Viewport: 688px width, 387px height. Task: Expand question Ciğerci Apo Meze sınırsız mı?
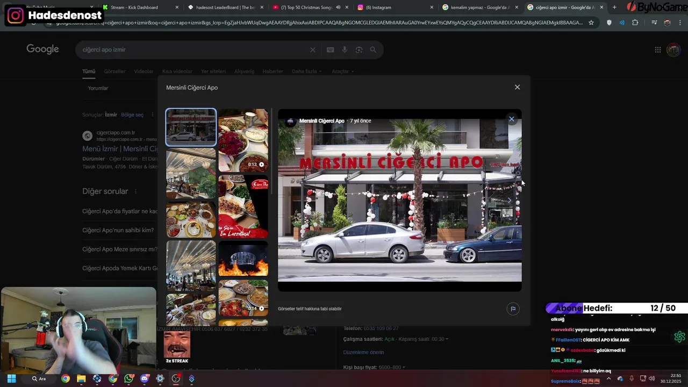point(120,249)
